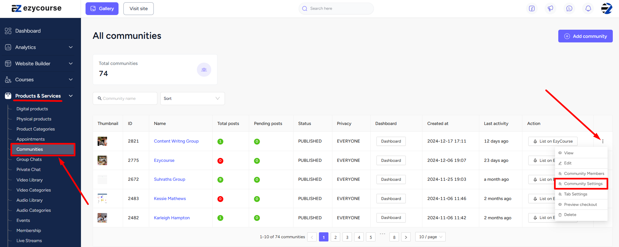Screen dimensions: 619x247
Task: Open Events in sidebar
Action: pyautogui.click(x=23, y=221)
